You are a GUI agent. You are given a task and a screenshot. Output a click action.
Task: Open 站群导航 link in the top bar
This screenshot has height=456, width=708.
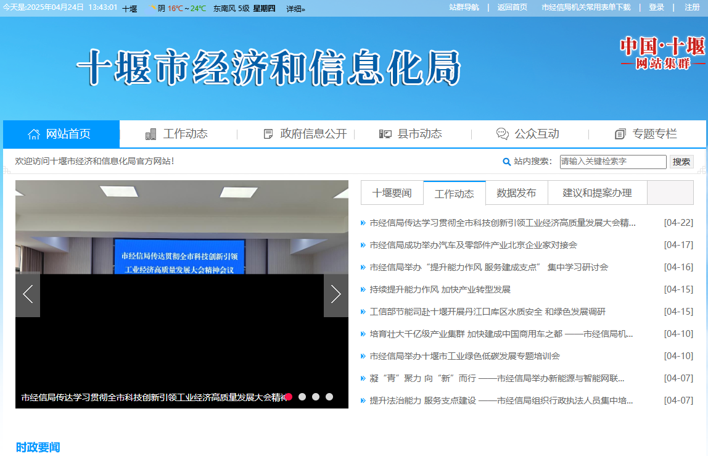[464, 7]
